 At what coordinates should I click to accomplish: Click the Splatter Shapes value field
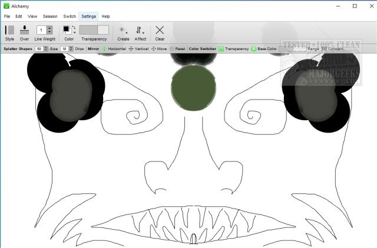point(39,49)
